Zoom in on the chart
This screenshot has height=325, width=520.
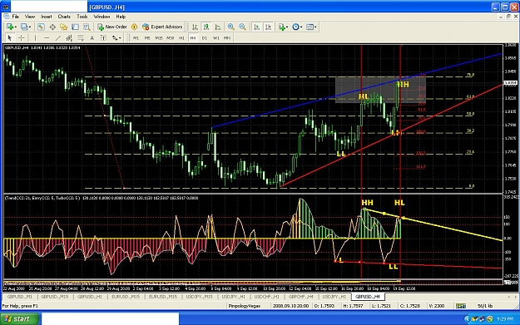coord(231,27)
